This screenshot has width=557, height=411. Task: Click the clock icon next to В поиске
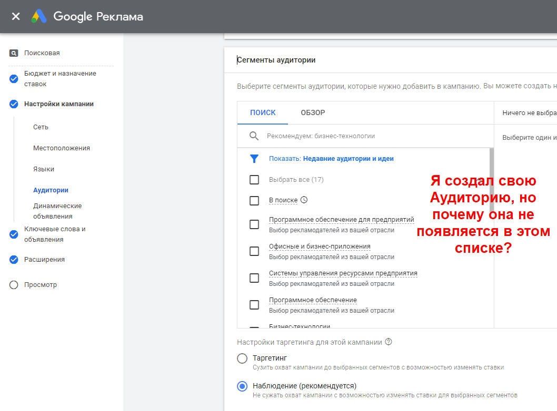tap(304, 200)
